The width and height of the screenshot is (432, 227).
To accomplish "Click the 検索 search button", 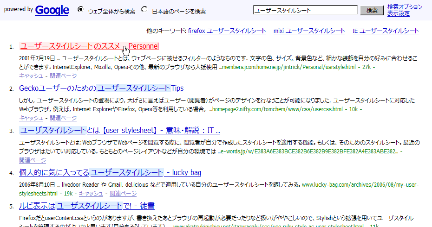I will [x=372, y=10].
